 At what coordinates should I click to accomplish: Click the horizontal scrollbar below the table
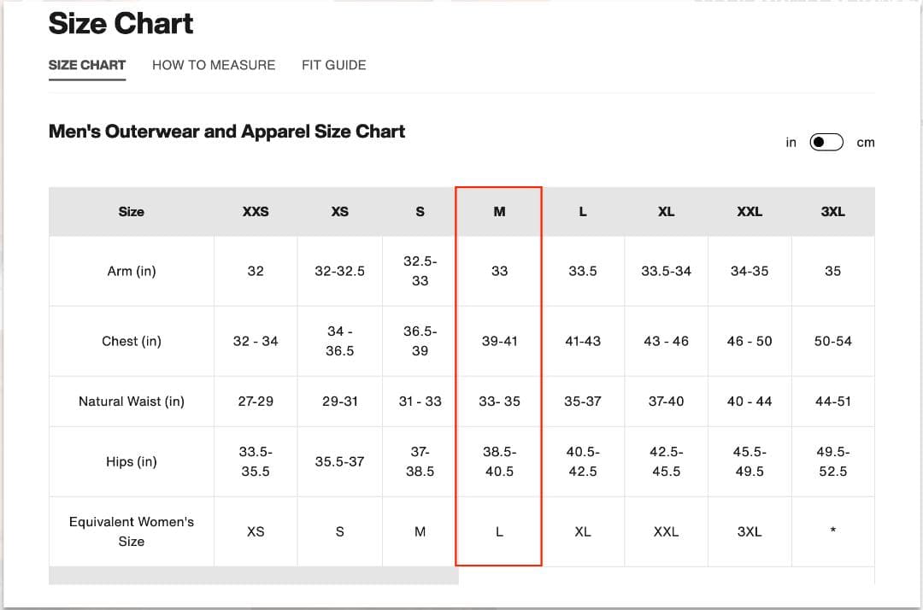(x=254, y=576)
